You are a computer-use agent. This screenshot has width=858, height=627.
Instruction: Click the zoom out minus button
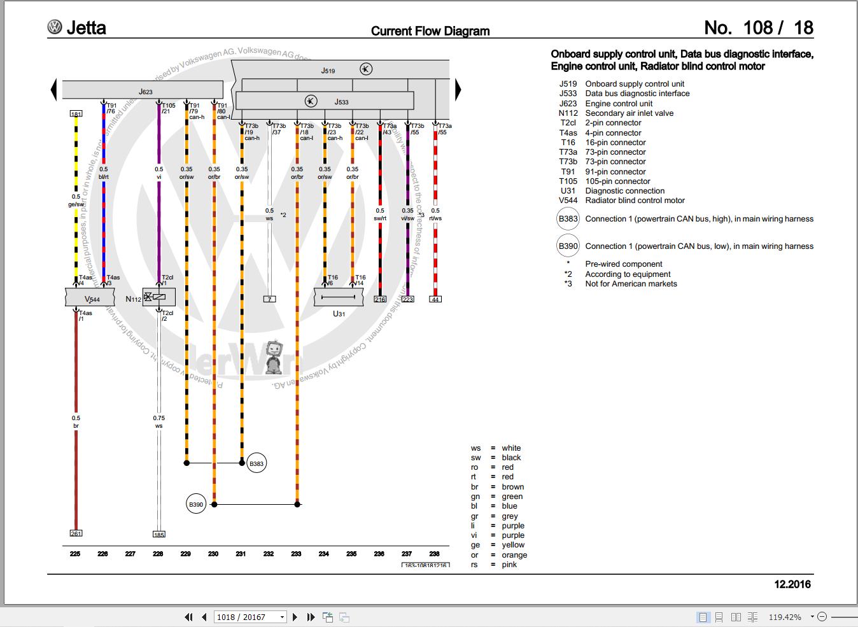tap(822, 617)
